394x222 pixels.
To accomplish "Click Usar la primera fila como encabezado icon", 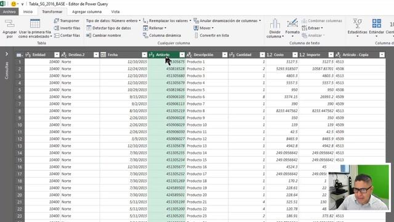I will pyautogui.click(x=35, y=24).
